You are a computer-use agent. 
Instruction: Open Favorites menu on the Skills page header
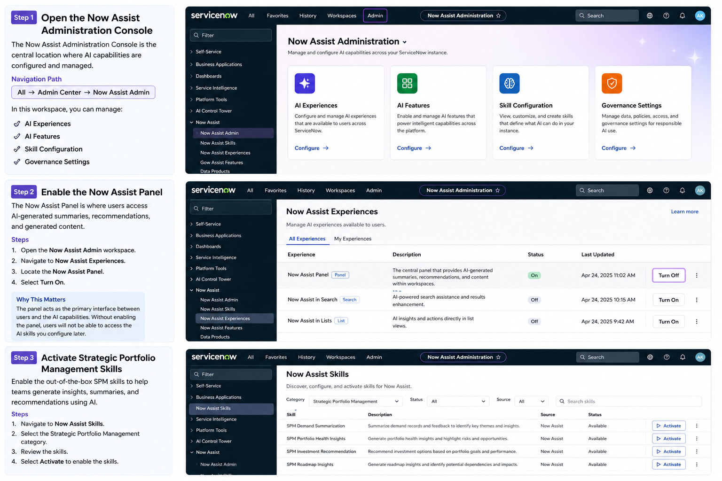tap(276, 357)
